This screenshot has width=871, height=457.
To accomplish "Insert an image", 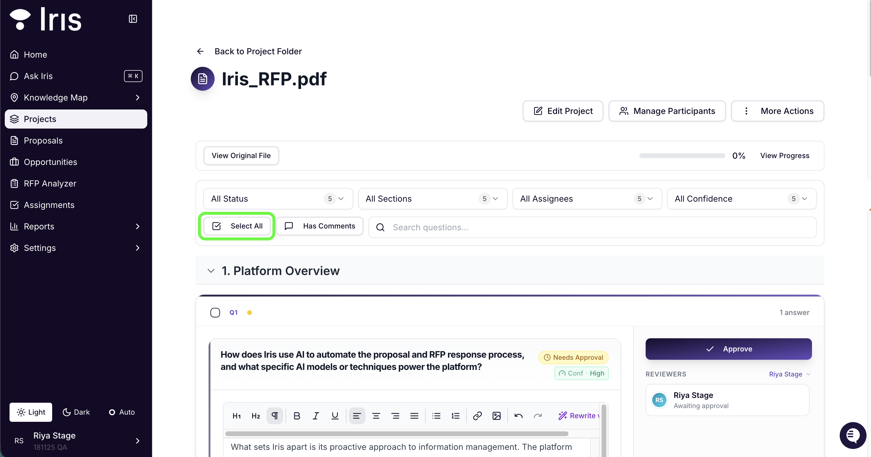I will point(496,416).
